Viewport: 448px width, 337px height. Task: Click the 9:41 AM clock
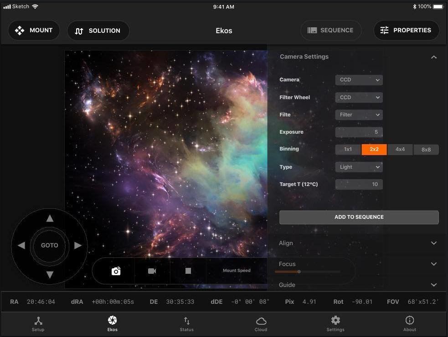(224, 7)
